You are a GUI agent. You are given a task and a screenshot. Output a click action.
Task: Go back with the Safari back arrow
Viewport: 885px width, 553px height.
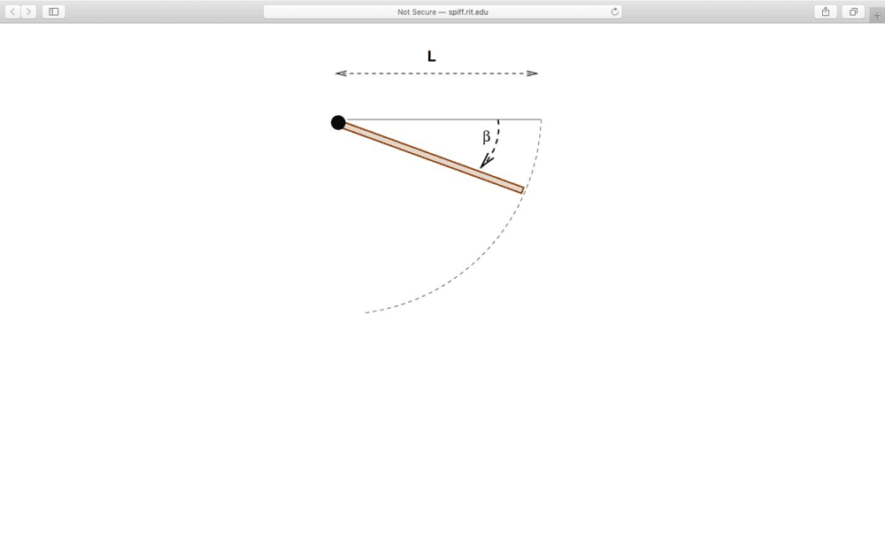12,12
